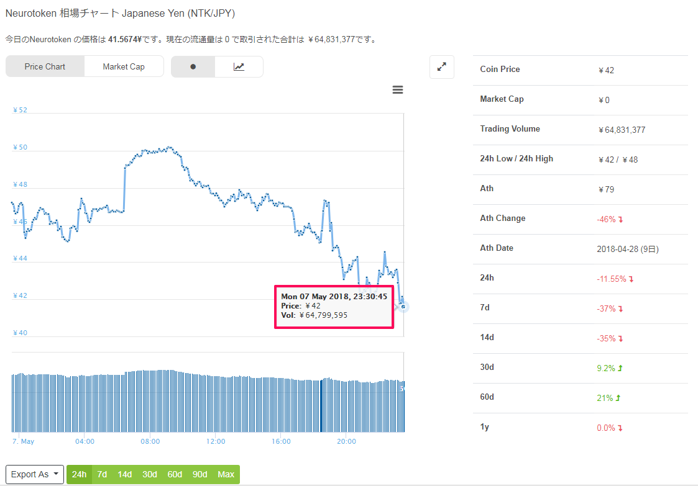Show the 30d time range

pyautogui.click(x=150, y=474)
